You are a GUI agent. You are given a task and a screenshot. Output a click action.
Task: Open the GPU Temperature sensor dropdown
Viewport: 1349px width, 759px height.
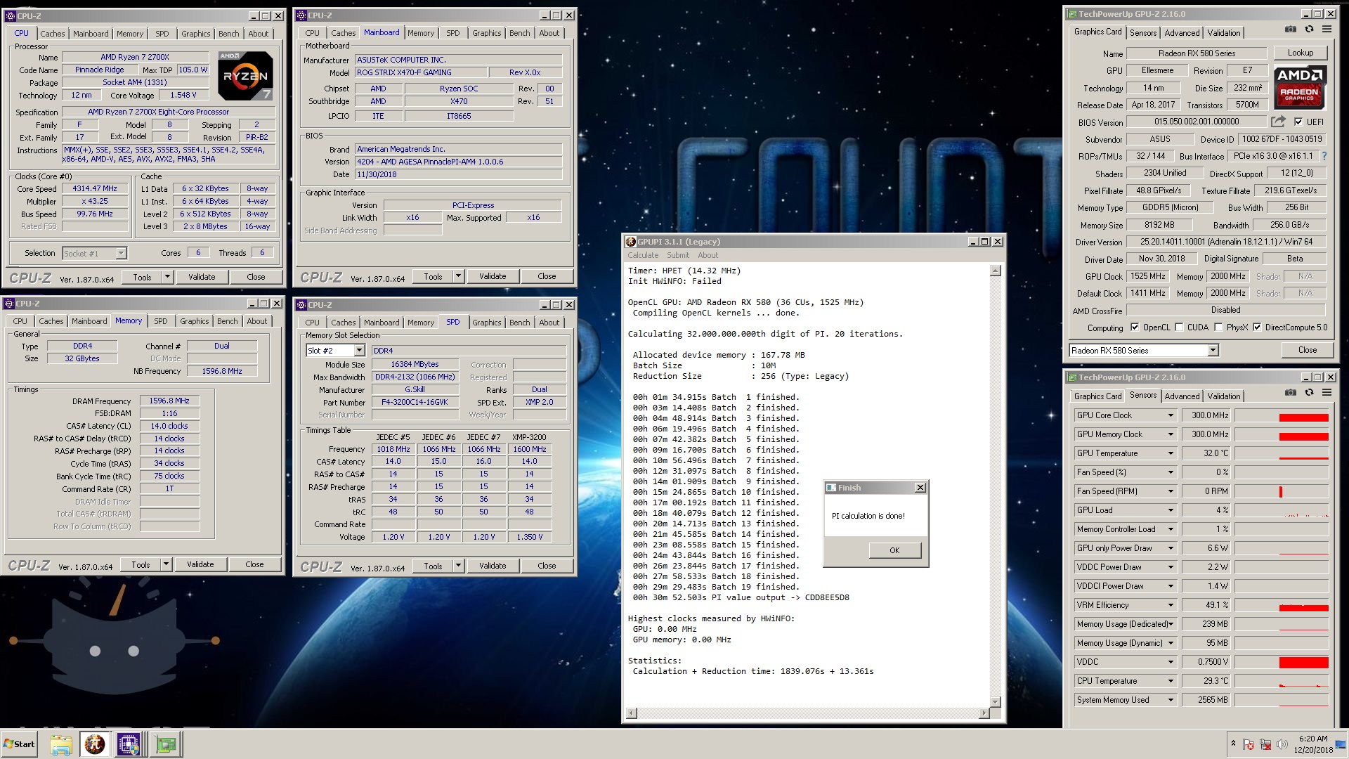pos(1171,453)
